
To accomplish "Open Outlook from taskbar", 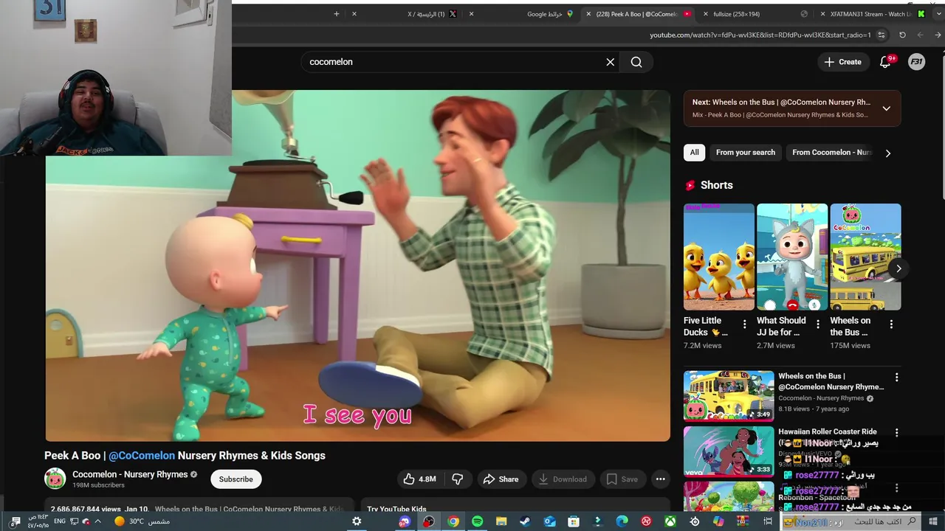I will tap(549, 521).
